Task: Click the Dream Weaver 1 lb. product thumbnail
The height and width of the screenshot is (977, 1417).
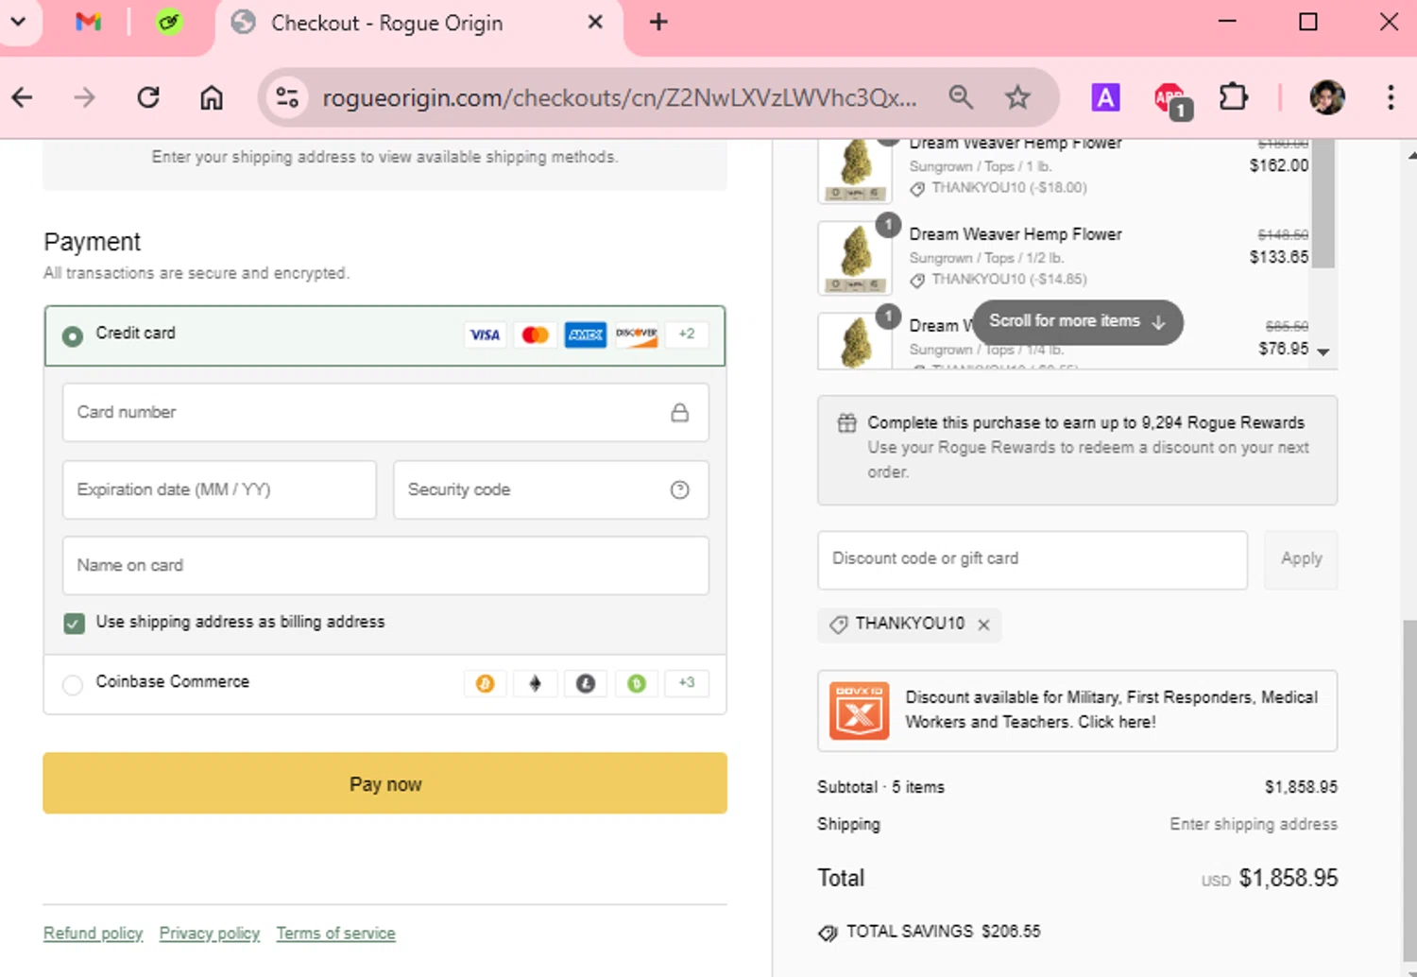Action: (x=855, y=170)
